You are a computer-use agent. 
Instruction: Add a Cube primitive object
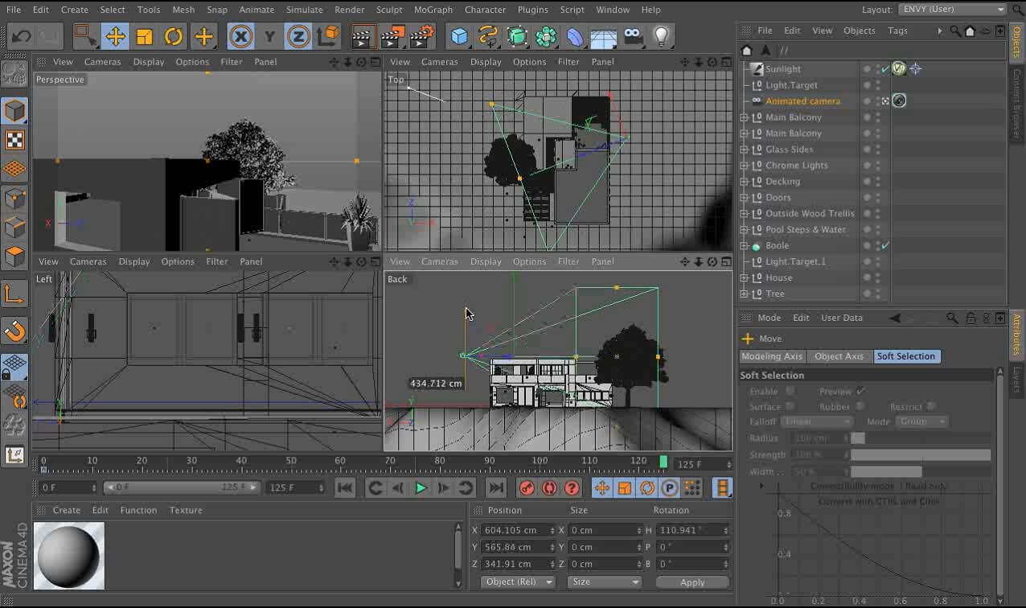click(459, 36)
